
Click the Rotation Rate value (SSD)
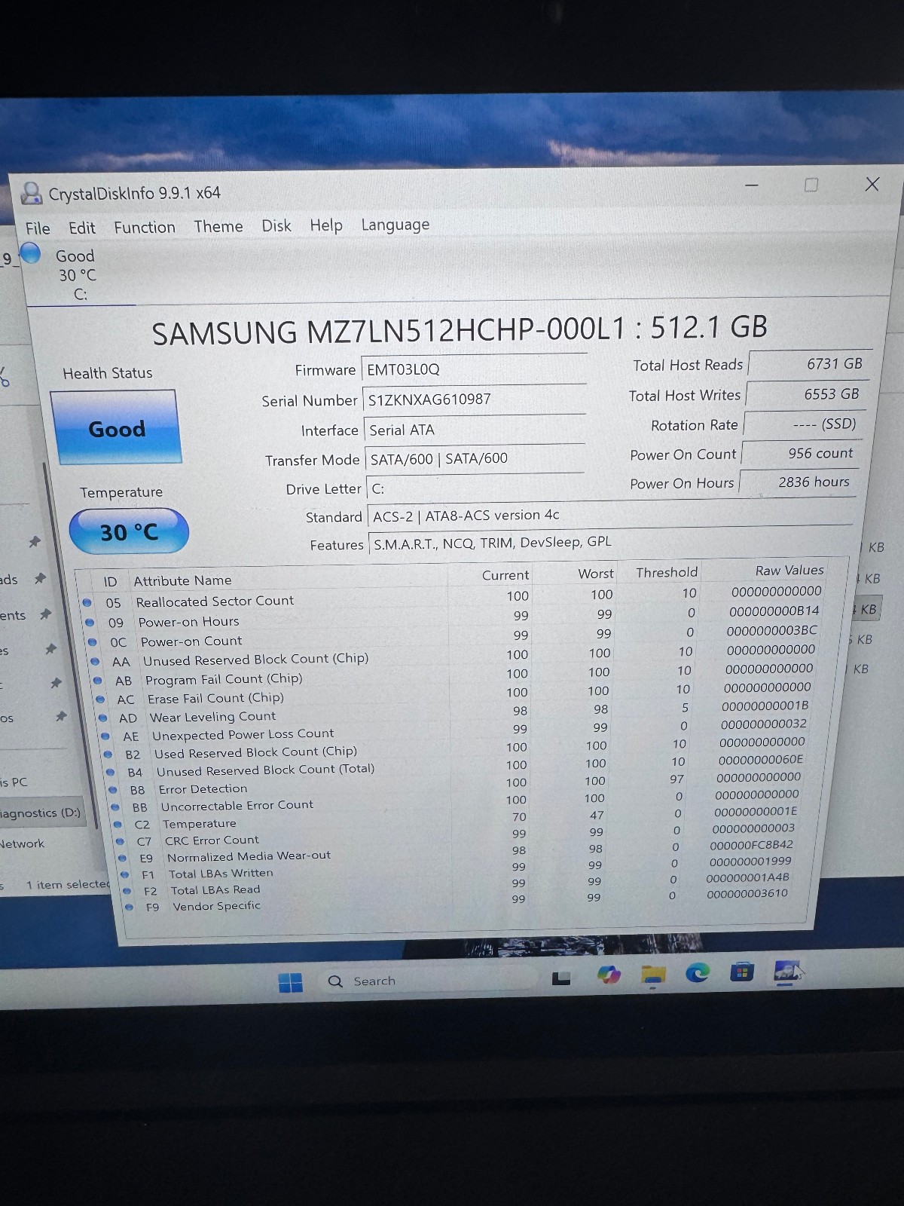pyautogui.click(x=804, y=424)
